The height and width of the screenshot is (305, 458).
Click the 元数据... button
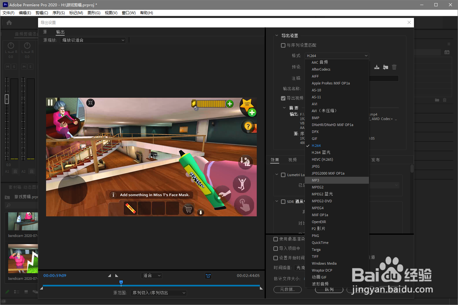click(x=288, y=290)
